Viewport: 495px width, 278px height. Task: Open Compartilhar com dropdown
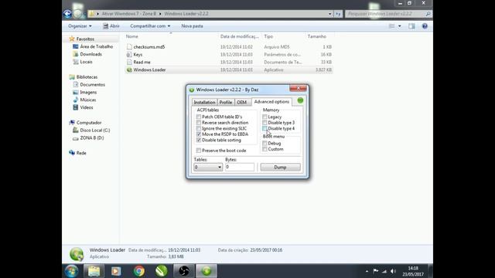(150, 26)
